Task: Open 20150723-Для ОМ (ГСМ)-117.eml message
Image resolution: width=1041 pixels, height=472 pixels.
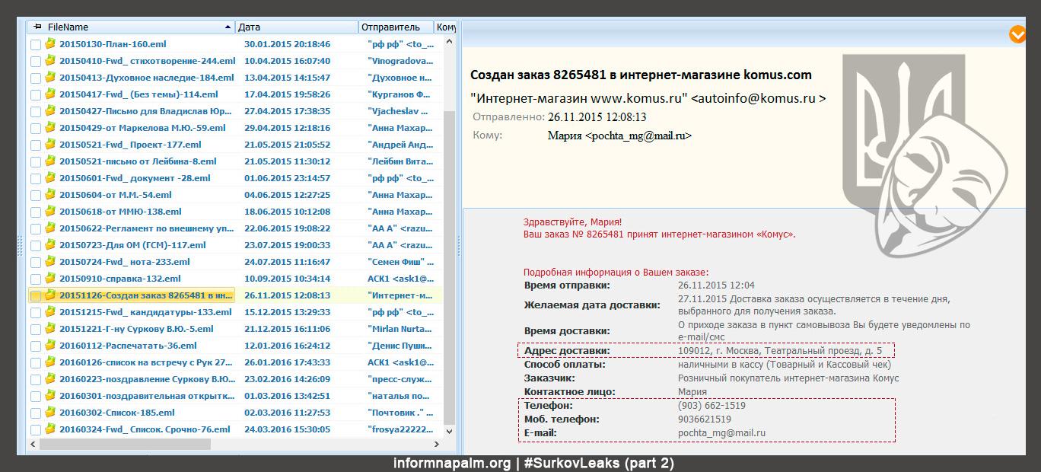Action: tap(132, 245)
